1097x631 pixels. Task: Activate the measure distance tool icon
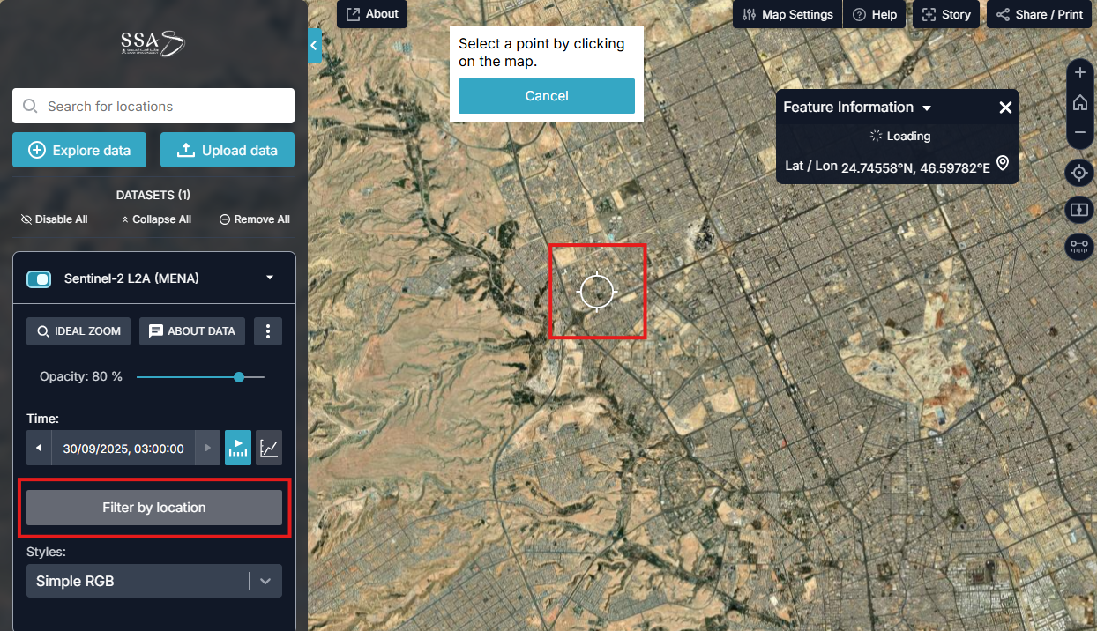pos(1079,247)
